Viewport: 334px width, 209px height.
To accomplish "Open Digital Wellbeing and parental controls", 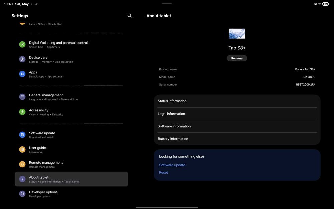I will [x=71, y=44].
